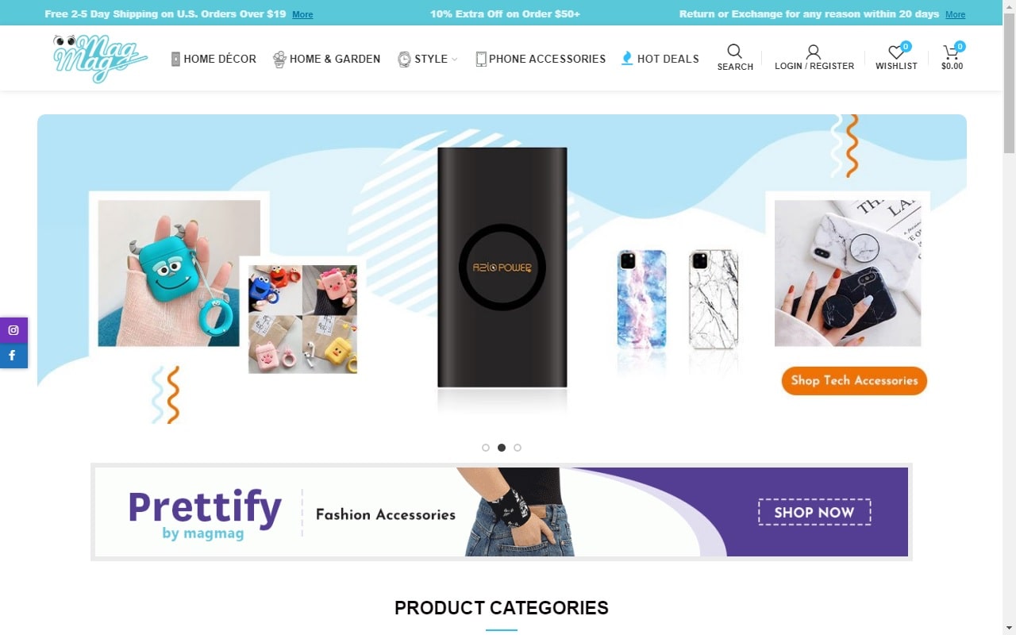Select the third slider dot
Image resolution: width=1016 pixels, height=635 pixels.
coord(518,448)
